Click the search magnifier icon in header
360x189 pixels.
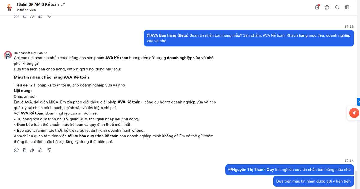click(337, 7)
